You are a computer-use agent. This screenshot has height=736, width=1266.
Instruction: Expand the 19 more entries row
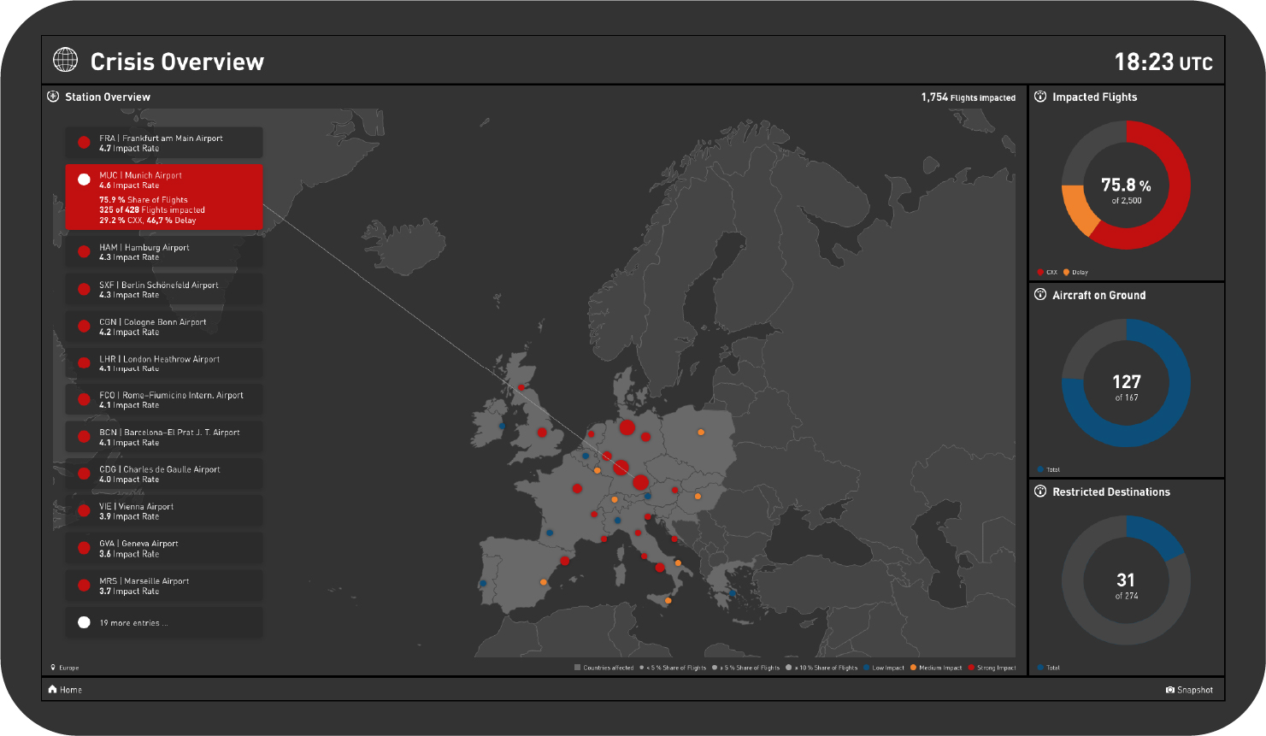[164, 623]
